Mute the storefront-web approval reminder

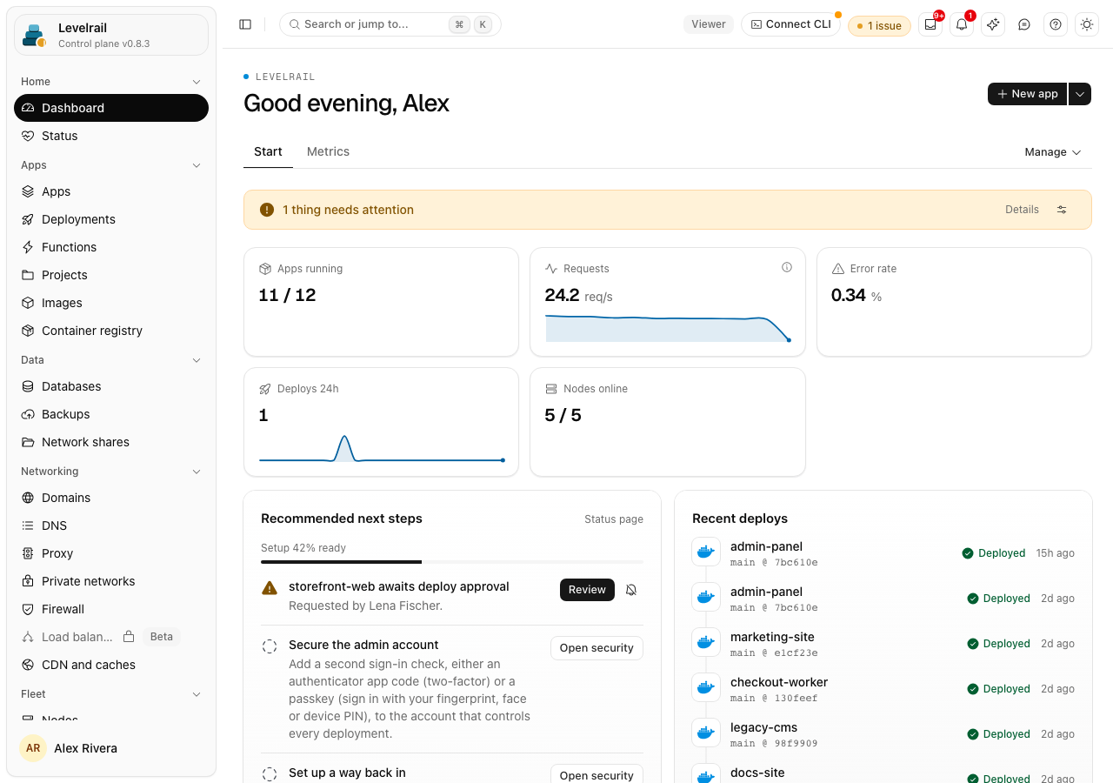(631, 590)
